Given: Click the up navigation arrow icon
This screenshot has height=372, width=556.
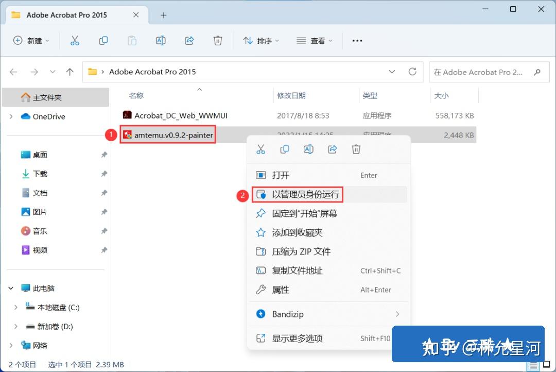Looking at the screenshot, I should [x=69, y=72].
